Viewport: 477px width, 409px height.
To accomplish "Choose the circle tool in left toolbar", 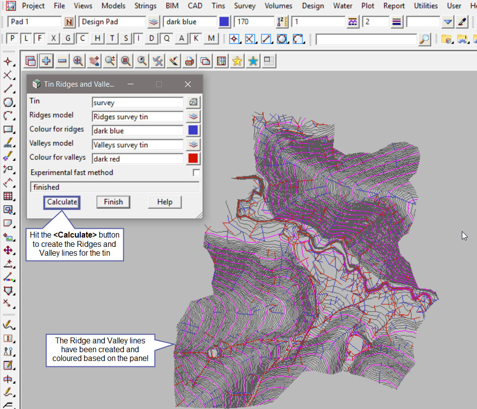I will click(8, 102).
